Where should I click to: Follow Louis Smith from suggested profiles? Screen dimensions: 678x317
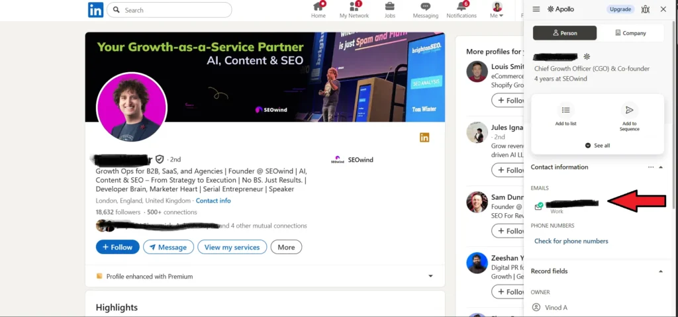tap(508, 101)
